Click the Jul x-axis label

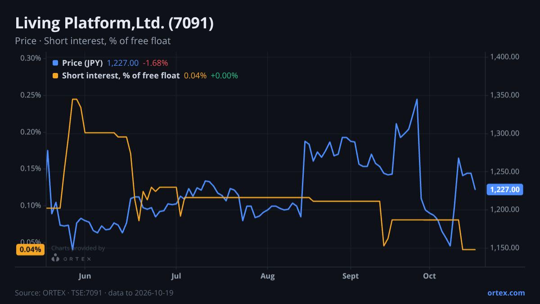click(176, 276)
